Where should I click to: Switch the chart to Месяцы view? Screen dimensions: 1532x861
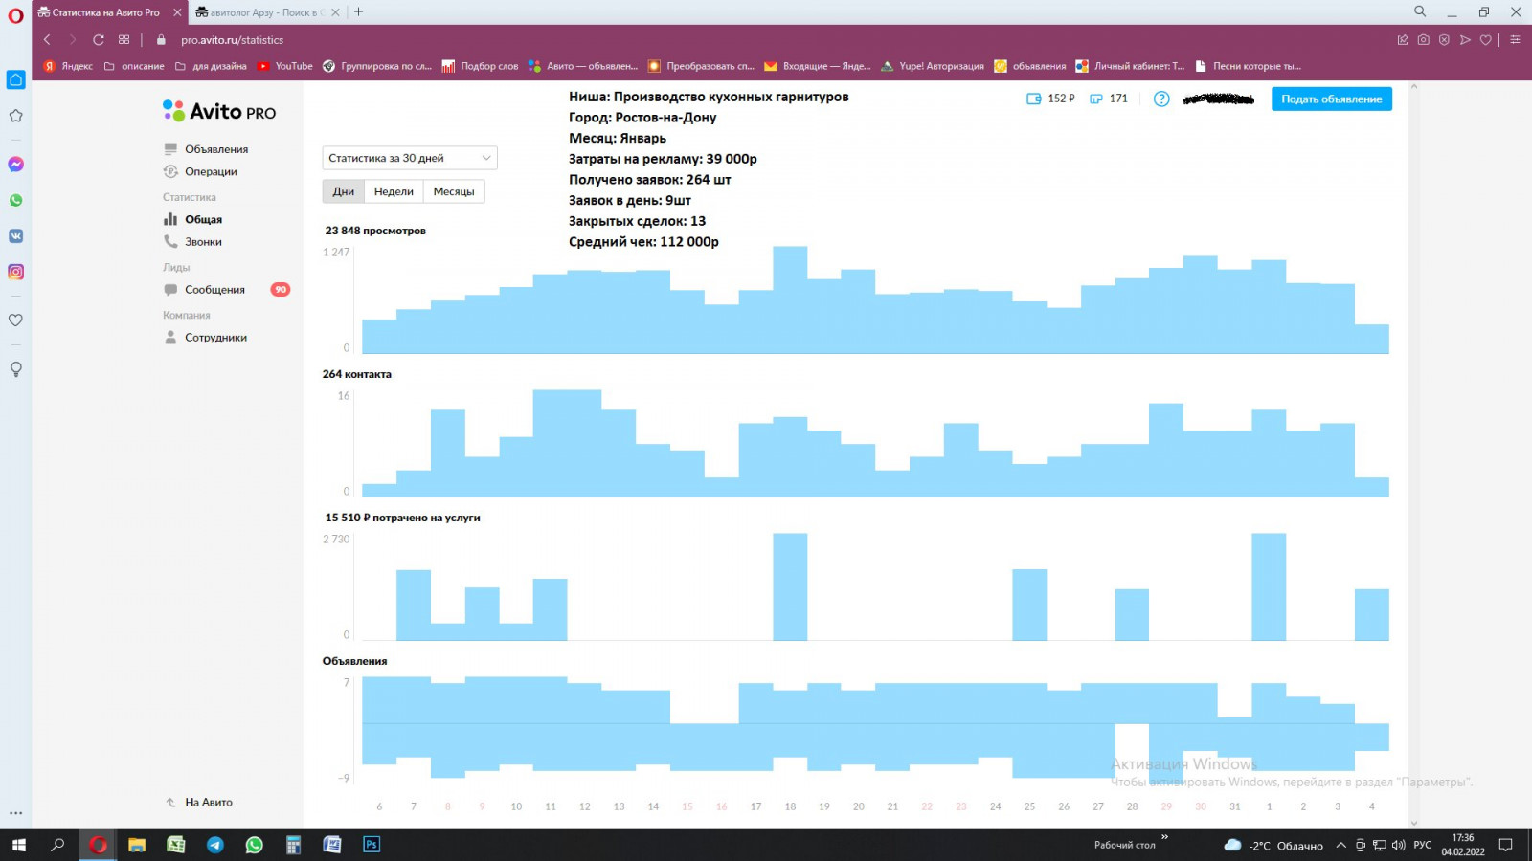[454, 191]
